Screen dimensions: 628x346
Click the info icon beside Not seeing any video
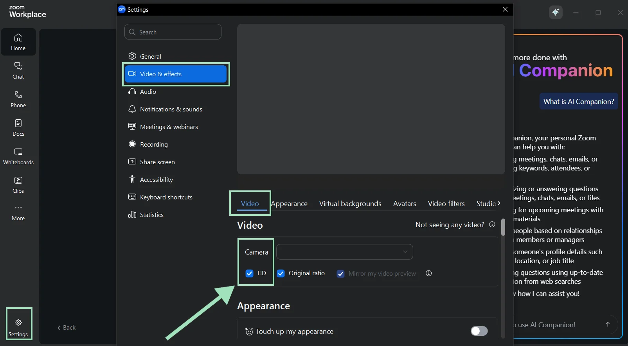coord(492,224)
